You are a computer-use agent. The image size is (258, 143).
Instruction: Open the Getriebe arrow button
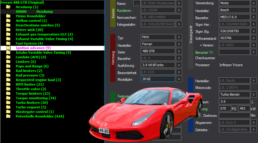pyautogui.click(x=253, y=130)
